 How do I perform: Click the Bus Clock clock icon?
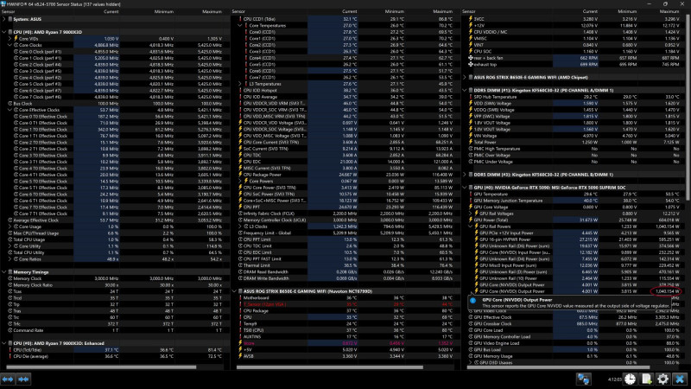click(x=10, y=103)
